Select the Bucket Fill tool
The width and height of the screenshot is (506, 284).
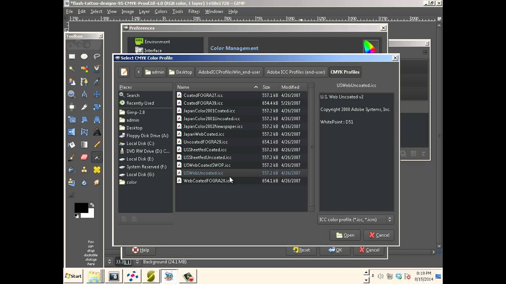click(72, 145)
